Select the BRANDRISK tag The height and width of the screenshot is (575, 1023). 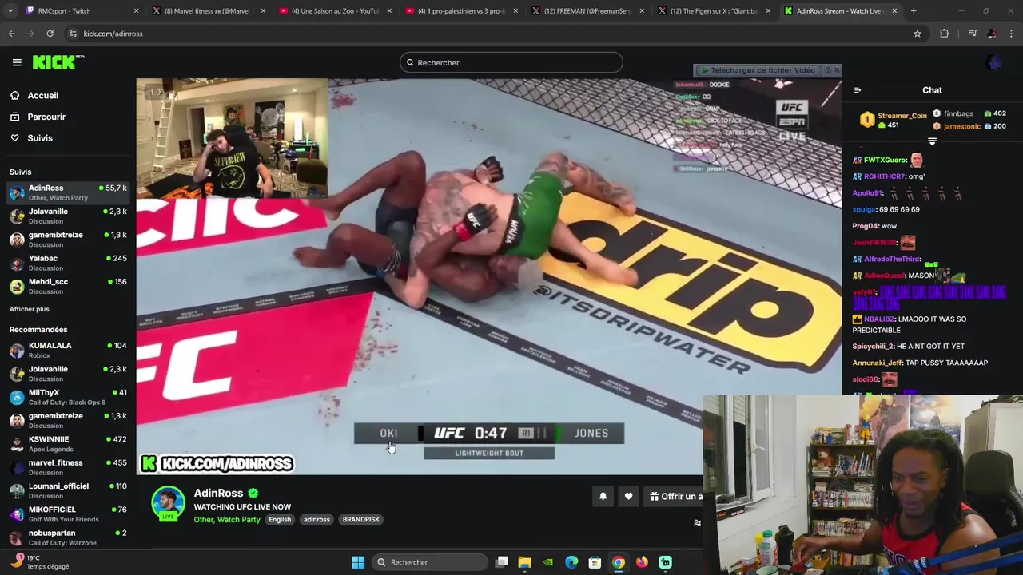pos(361,519)
